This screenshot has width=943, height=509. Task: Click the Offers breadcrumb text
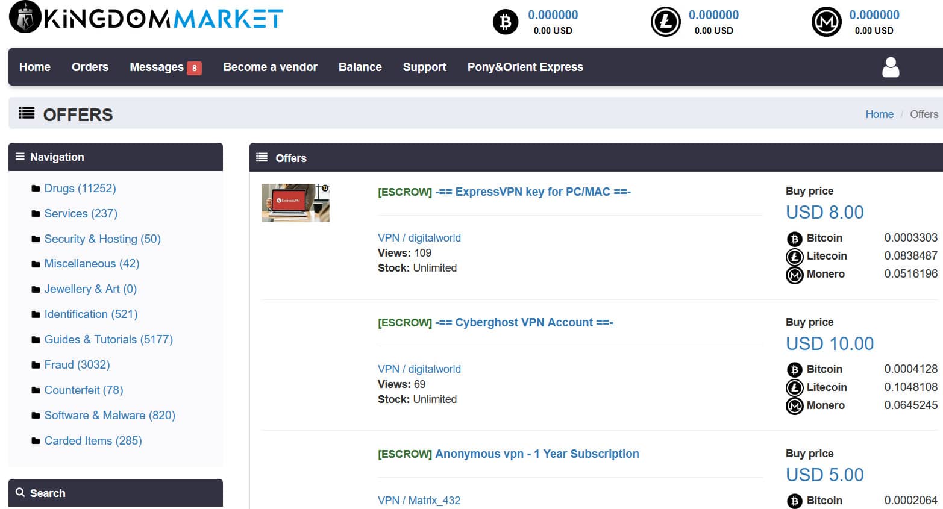tap(924, 114)
